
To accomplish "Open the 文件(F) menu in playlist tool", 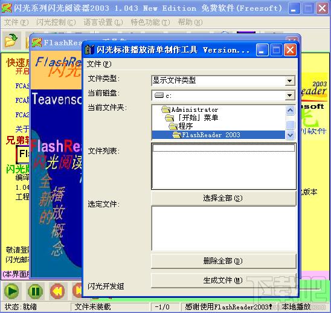I will pos(99,64).
